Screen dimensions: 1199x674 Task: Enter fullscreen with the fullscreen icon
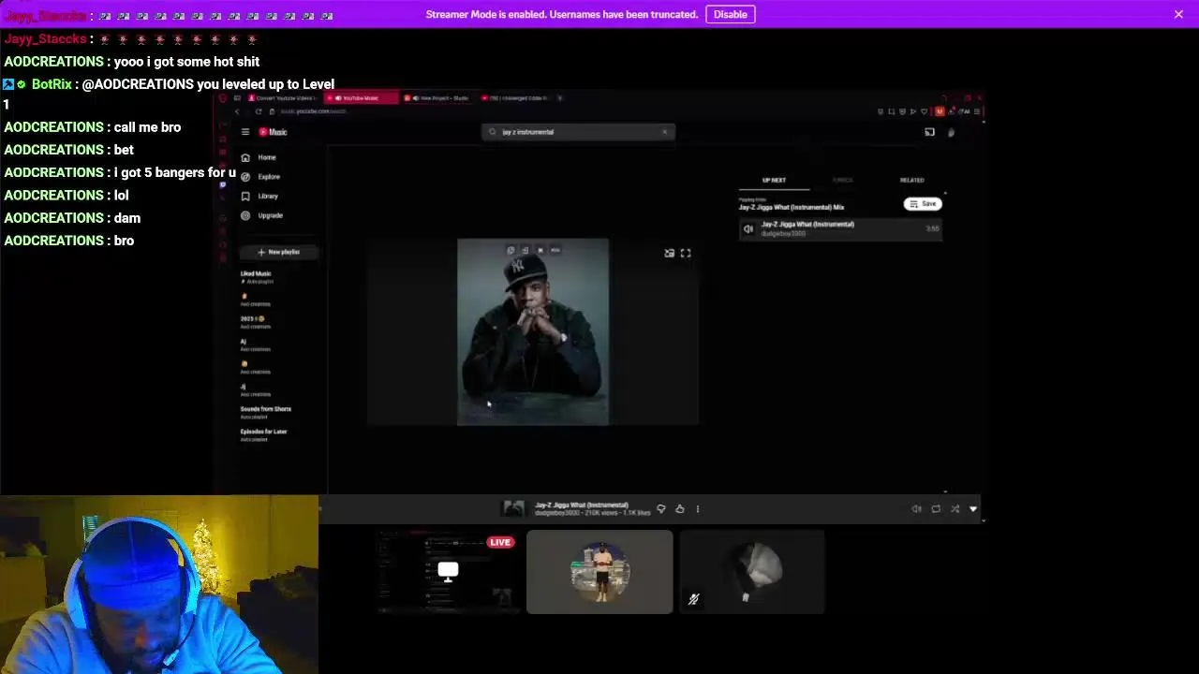coord(686,253)
